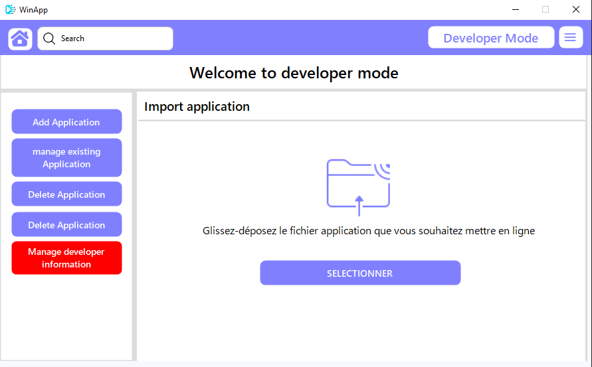Open the hamburger menu icon
Image resolution: width=592 pixels, height=367 pixels.
[571, 37]
